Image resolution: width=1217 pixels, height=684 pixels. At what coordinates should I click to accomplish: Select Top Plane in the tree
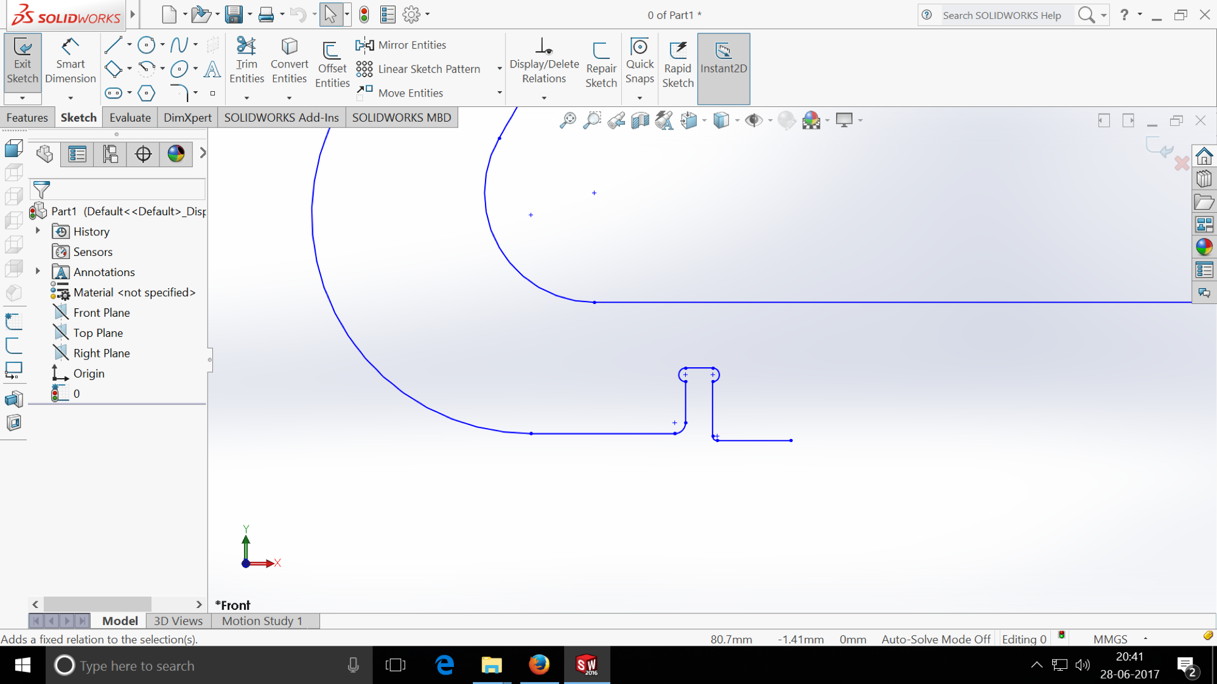pos(88,333)
